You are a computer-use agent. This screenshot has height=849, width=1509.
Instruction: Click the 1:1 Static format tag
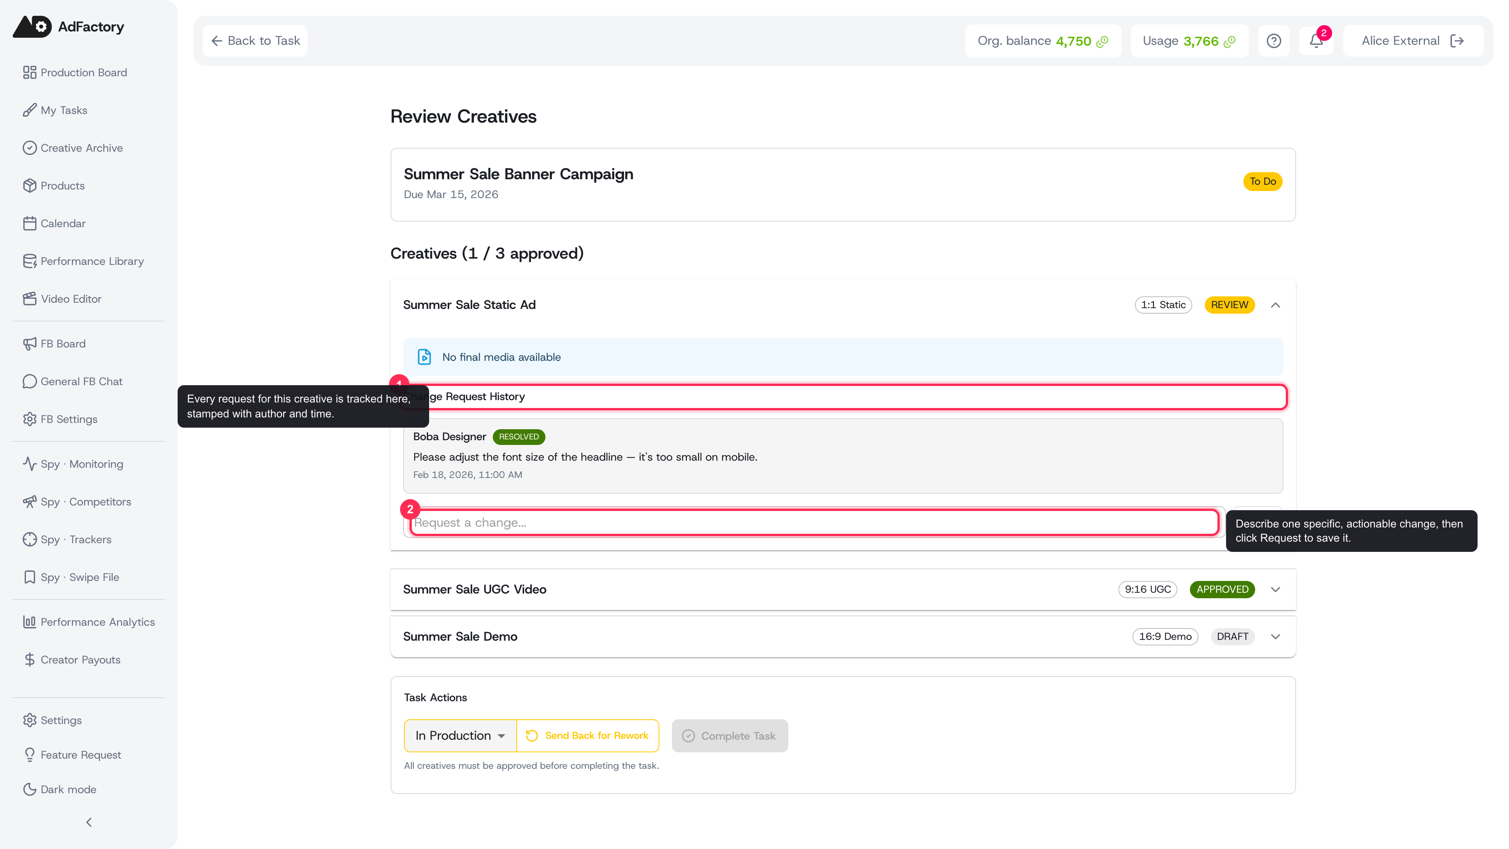point(1163,305)
